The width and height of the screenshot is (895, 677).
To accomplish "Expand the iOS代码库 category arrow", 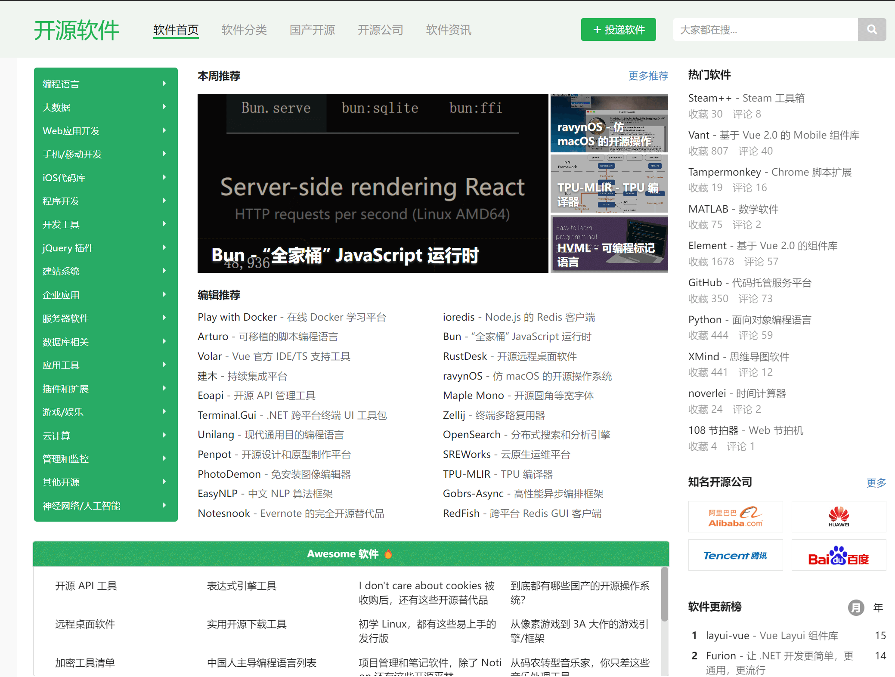I will [x=164, y=177].
